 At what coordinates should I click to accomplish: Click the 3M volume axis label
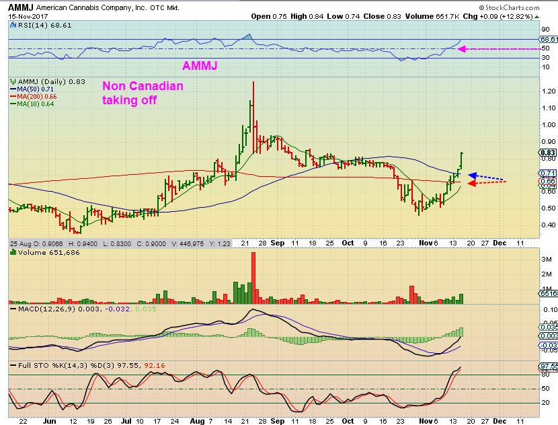tap(547, 259)
